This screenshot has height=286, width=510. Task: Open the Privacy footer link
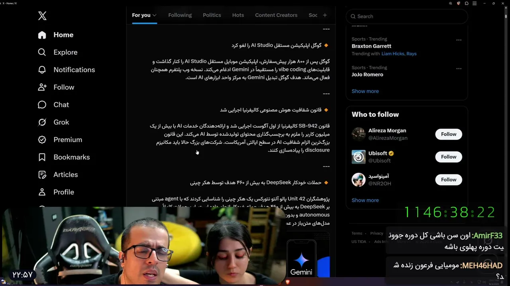[x=377, y=234]
